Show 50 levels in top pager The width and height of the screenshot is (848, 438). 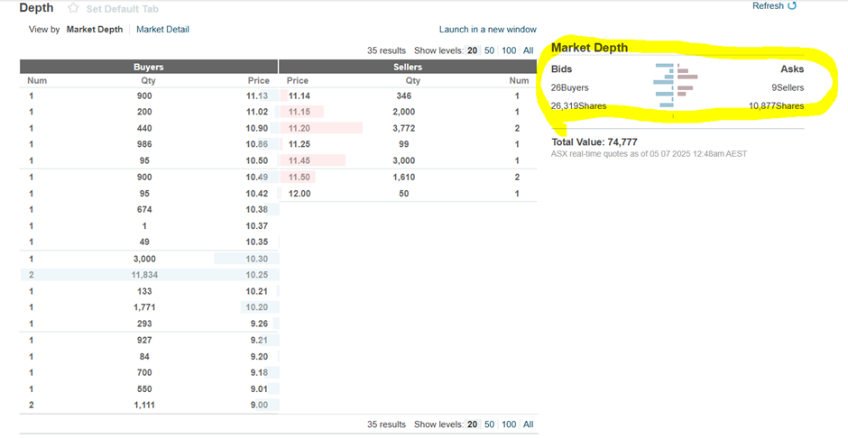pyautogui.click(x=489, y=50)
